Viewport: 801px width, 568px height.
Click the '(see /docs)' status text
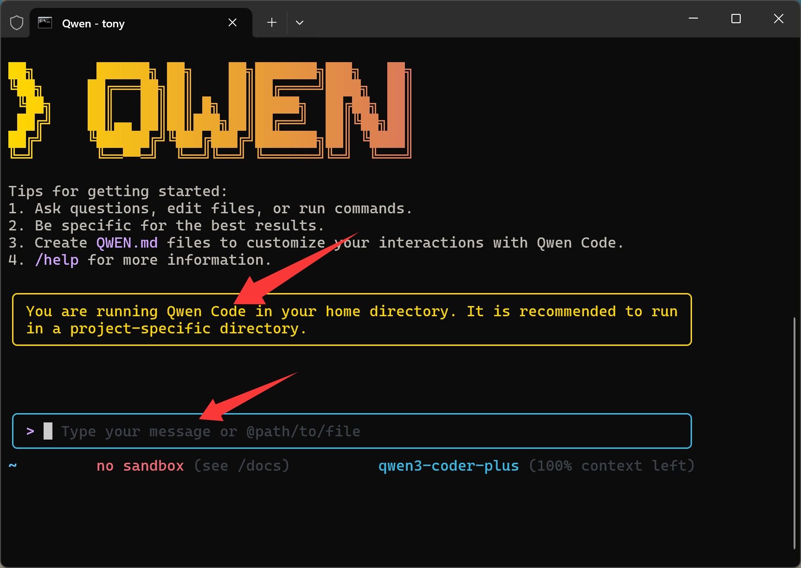tap(242, 466)
